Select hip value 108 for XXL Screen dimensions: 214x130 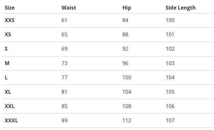pos(127,106)
